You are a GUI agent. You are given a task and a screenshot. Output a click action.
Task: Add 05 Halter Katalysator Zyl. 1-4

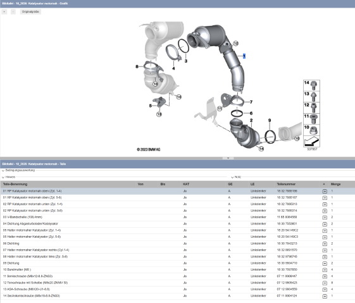coord(325,231)
